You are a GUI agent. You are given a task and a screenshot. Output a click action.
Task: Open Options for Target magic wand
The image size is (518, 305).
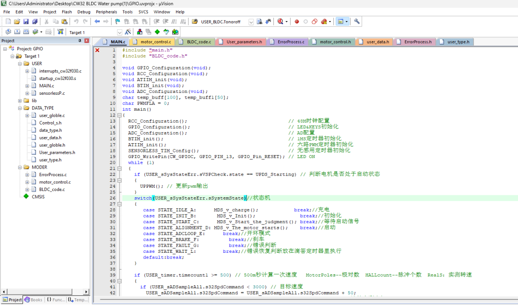tap(128, 32)
